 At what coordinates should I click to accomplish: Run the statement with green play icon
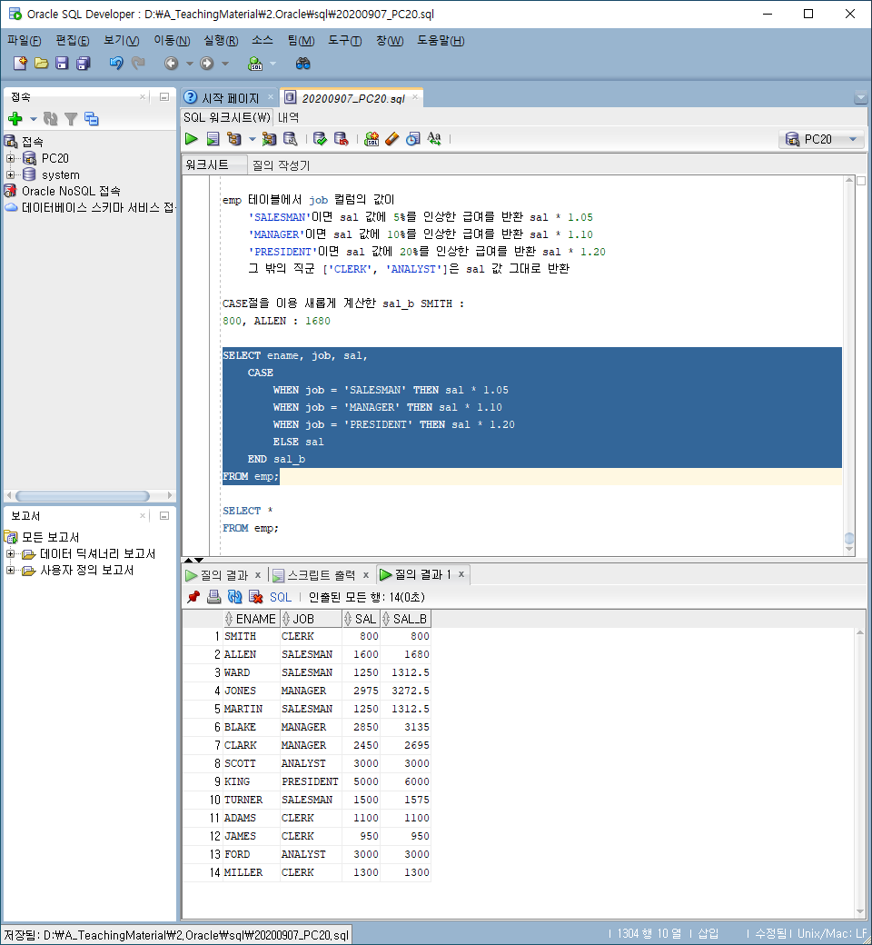click(x=192, y=139)
